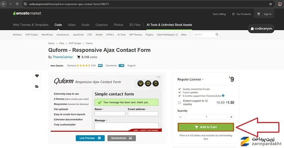The width and height of the screenshot is (284, 148).
Task: Select the HTML5 category
Action: click(x=110, y=35)
